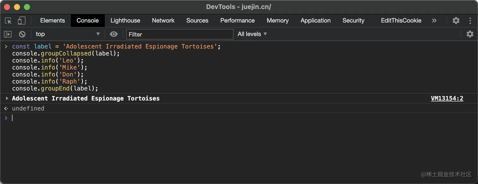This screenshot has width=478, height=184.
Task: Show more tabs with the double chevron
Action: tap(434, 21)
